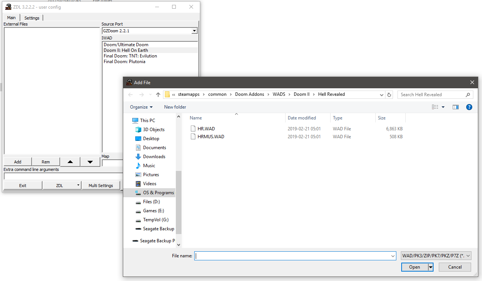Image resolution: width=482 pixels, height=281 pixels.
Task: Change the file view layout icon
Action: click(435, 107)
